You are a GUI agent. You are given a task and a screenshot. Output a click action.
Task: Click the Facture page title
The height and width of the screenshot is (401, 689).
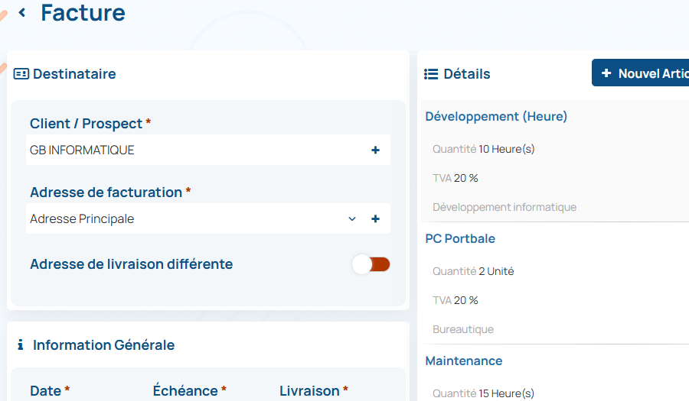point(83,12)
